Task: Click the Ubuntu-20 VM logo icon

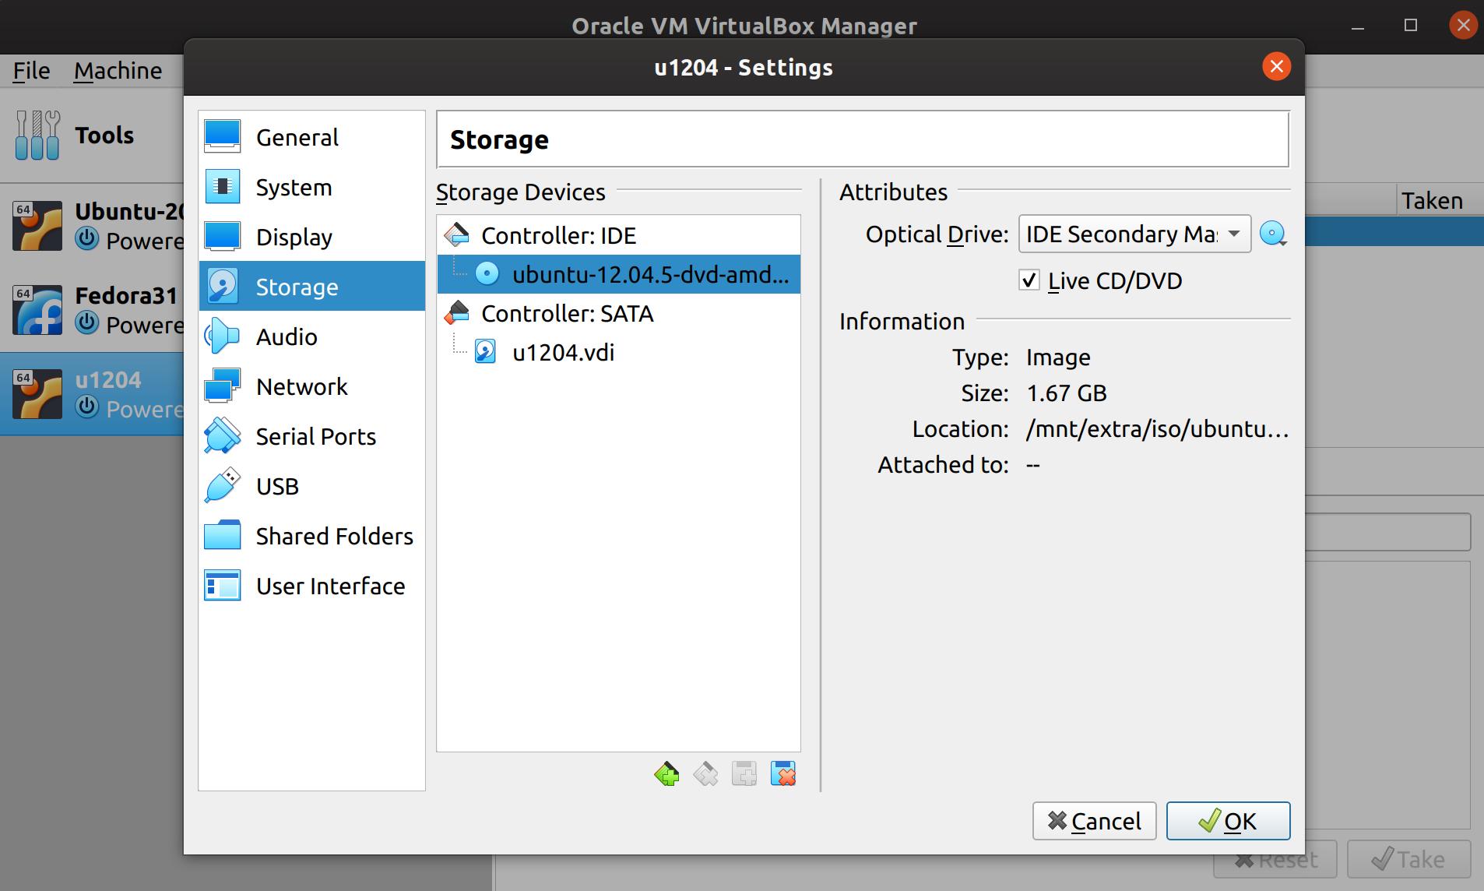Action: (x=37, y=226)
